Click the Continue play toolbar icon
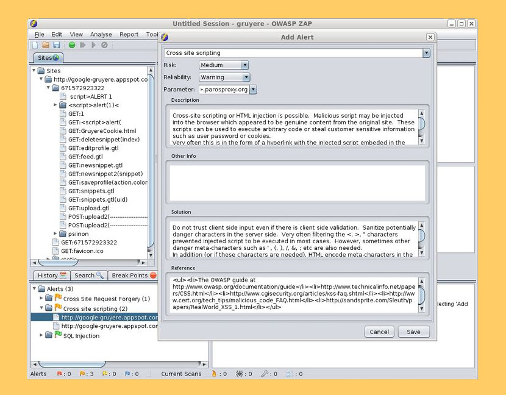This screenshot has width=506, height=395. tap(94, 45)
